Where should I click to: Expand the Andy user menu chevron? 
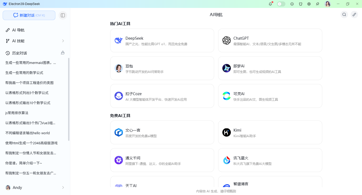pyautogui.click(x=63, y=188)
